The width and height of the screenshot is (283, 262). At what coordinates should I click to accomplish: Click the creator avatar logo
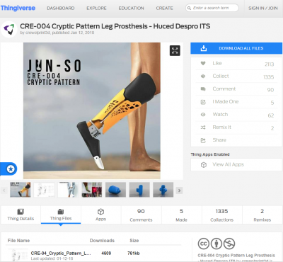(9, 29)
